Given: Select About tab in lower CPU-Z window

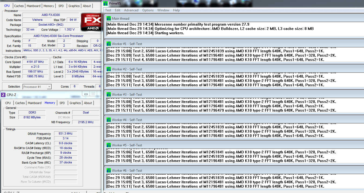Looking at the screenshot, I should (x=88, y=103).
